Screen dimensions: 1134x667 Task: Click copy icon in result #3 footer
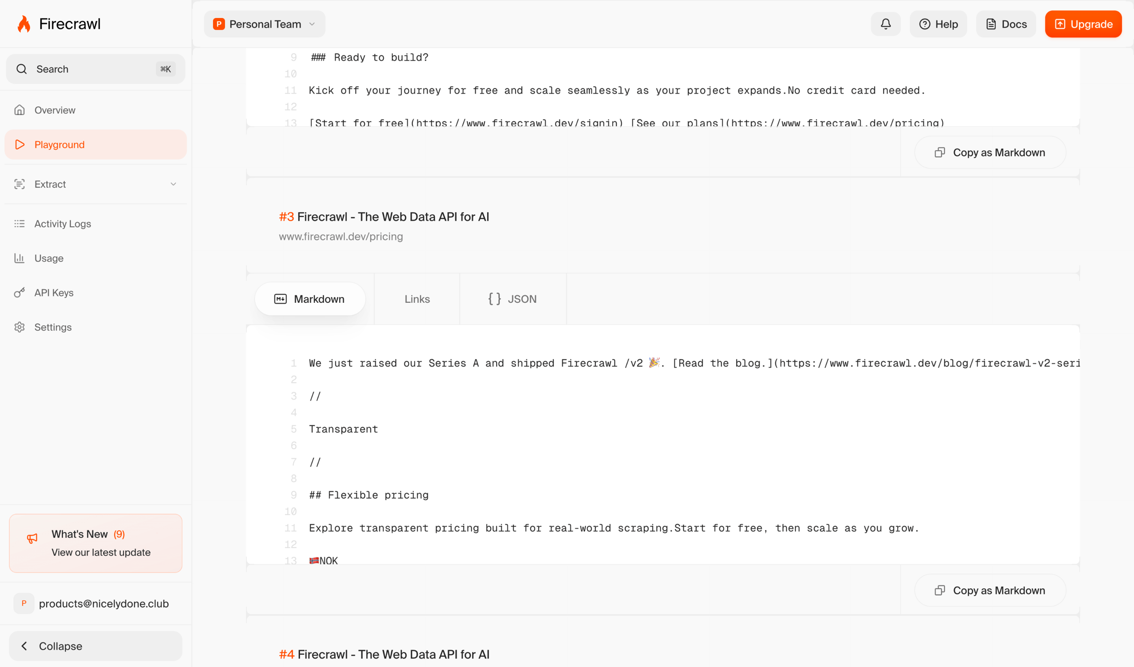pos(939,590)
